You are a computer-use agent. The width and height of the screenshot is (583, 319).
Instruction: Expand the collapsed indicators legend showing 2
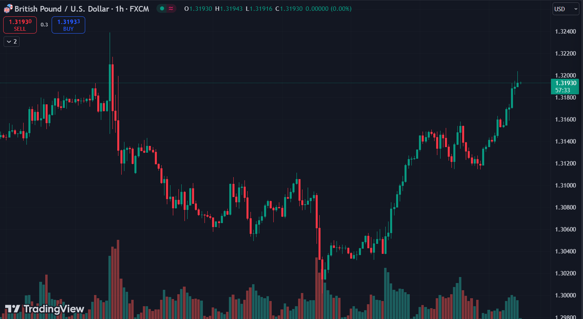point(12,41)
